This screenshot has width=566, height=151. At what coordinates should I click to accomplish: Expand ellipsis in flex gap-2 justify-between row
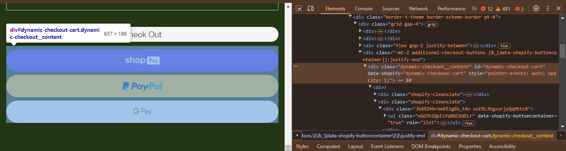(476, 46)
